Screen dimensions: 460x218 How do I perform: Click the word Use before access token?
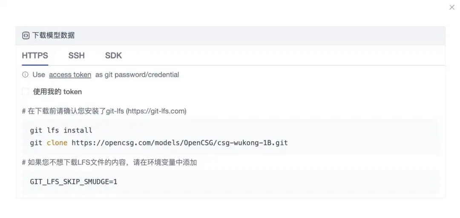pyautogui.click(x=39, y=75)
